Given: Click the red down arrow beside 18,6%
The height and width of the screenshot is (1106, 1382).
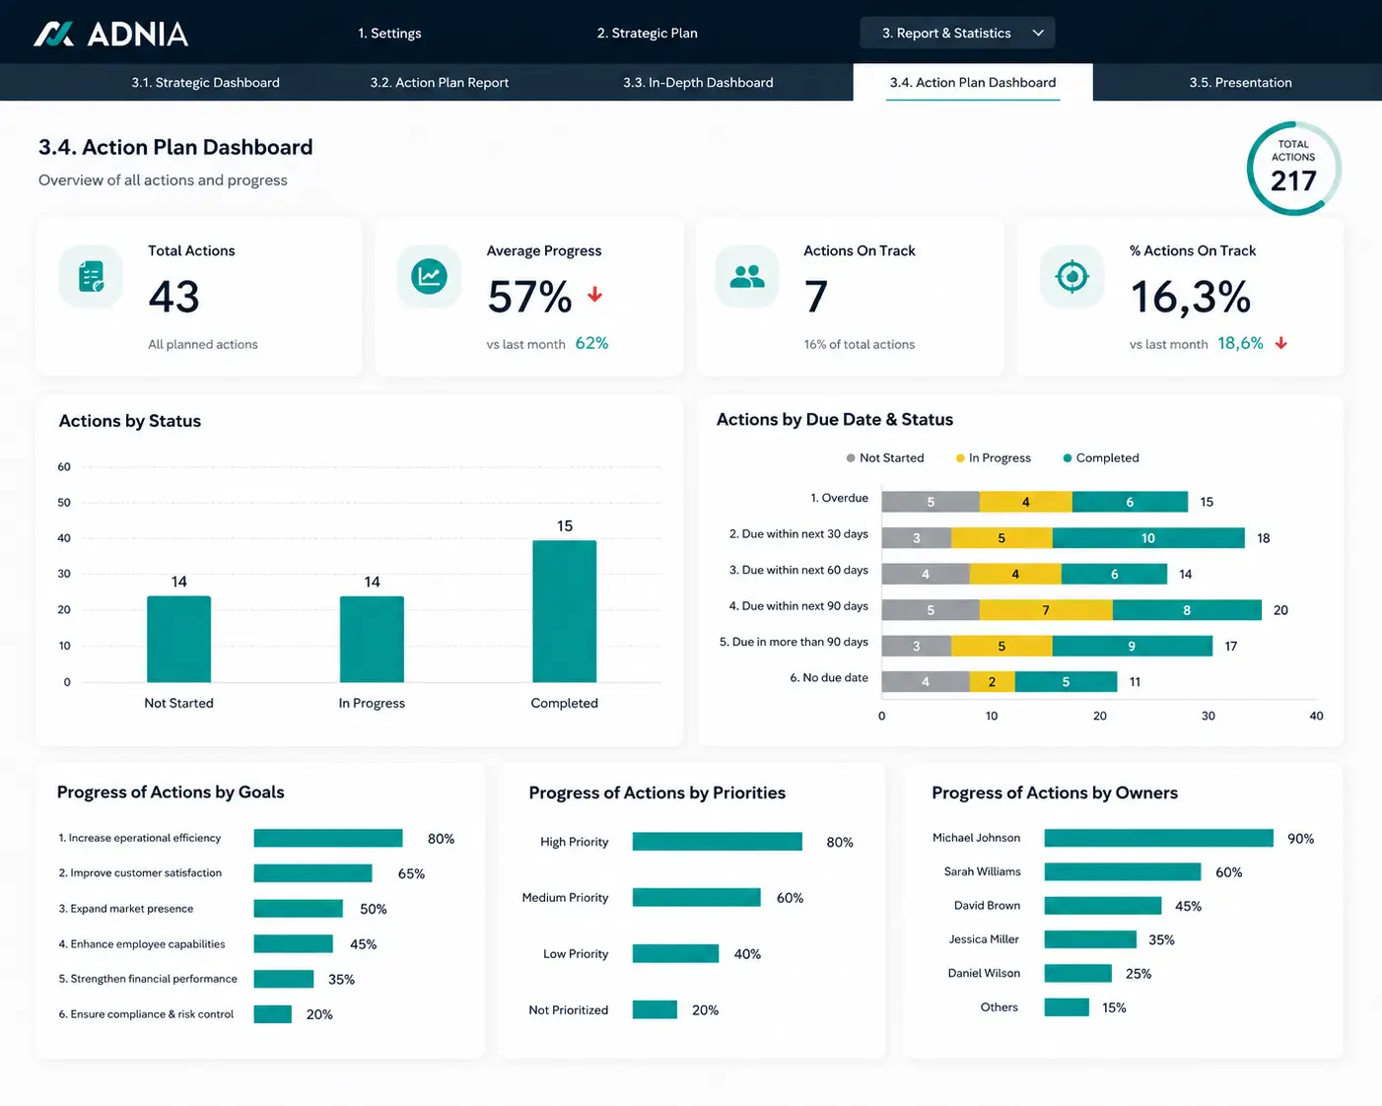Looking at the screenshot, I should point(1280,343).
